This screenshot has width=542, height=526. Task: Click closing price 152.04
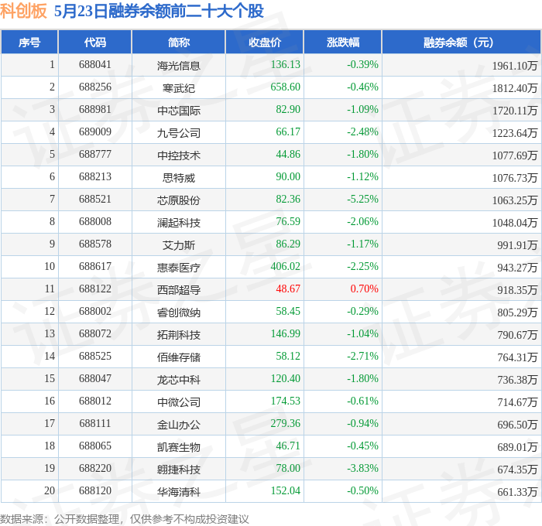(x=285, y=491)
